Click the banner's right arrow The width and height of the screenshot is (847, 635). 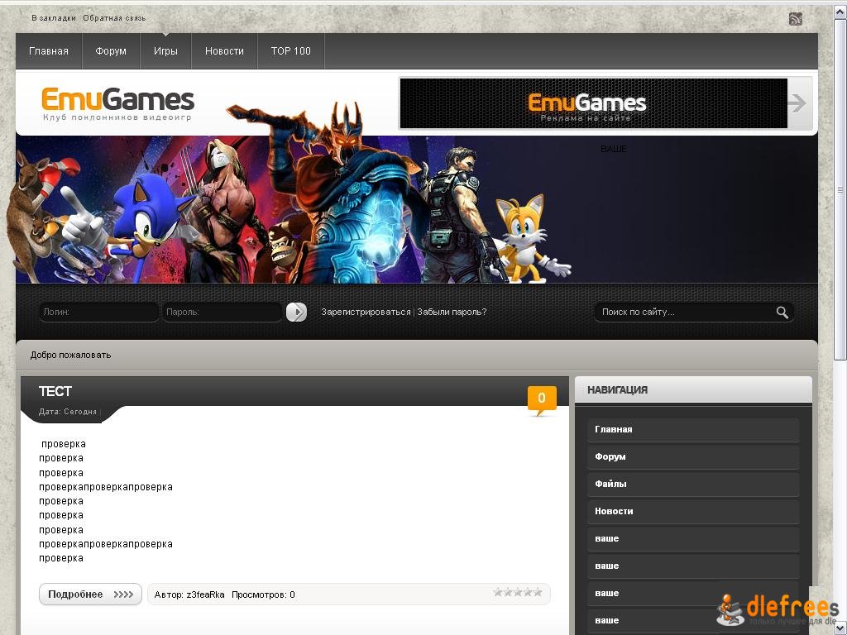(x=799, y=103)
